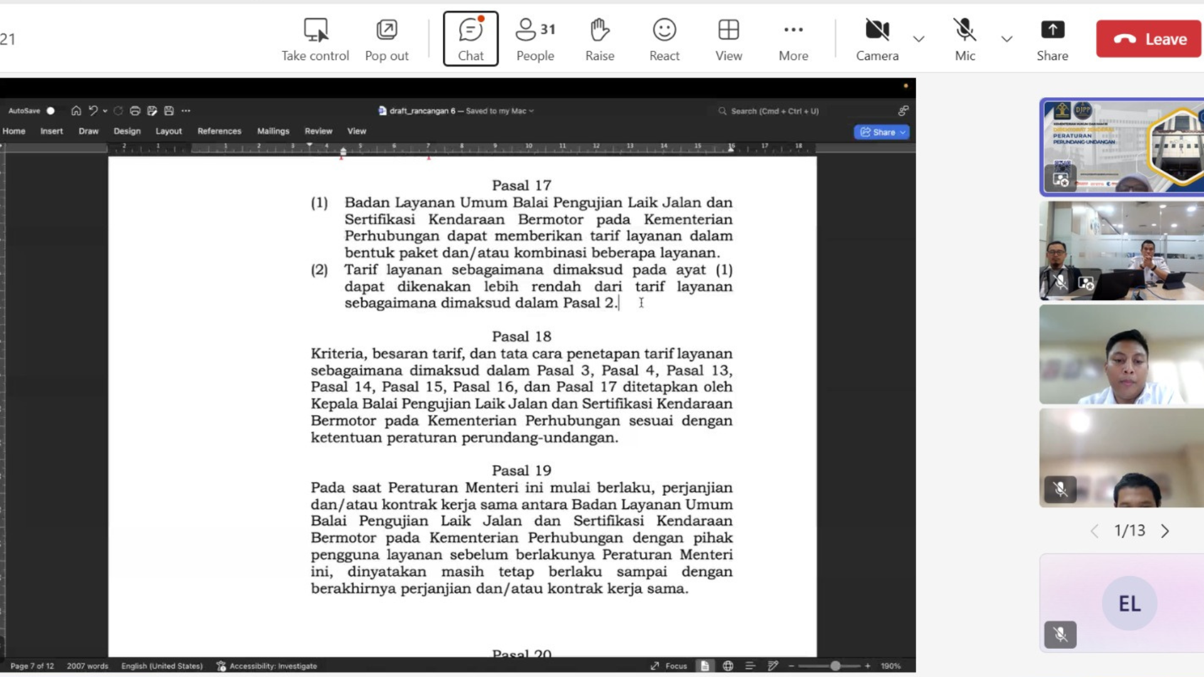1204x677 pixels.
Task: Select Draft view icon
Action: tap(773, 666)
